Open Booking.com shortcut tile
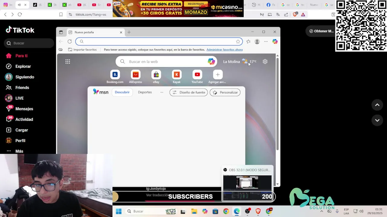Viewport: 387px width, 217px height. click(x=115, y=77)
